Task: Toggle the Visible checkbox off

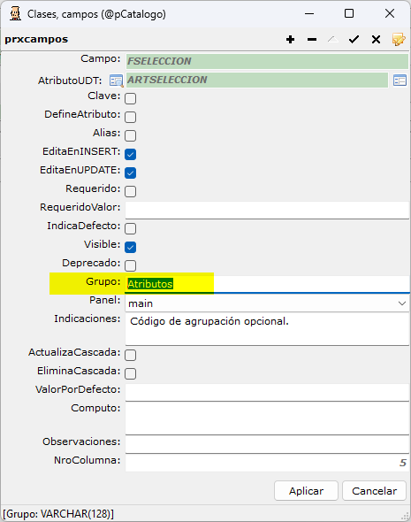Action: [x=130, y=247]
